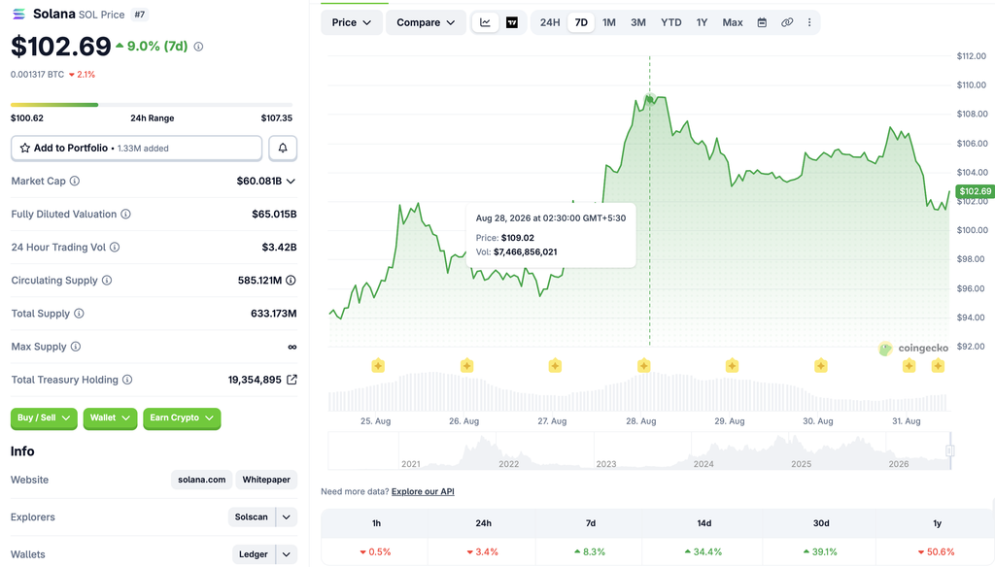Screen dimensions: 995x567
Task: Expand Wallets list chevron beside Ledger
Action: [287, 554]
